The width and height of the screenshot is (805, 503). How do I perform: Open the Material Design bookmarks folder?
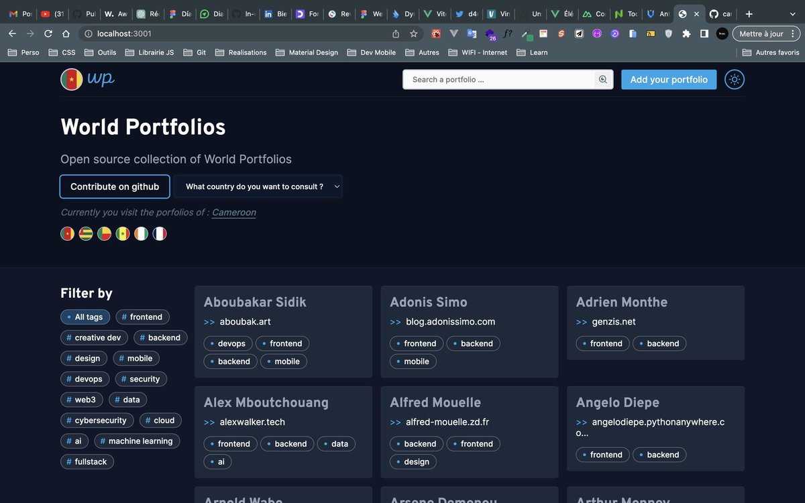tap(307, 52)
